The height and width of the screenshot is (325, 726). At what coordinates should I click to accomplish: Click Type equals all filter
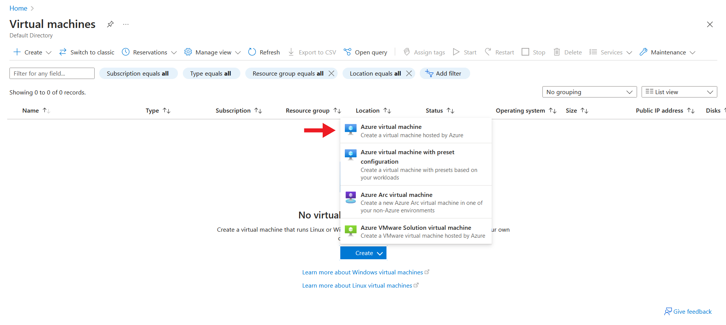click(211, 73)
